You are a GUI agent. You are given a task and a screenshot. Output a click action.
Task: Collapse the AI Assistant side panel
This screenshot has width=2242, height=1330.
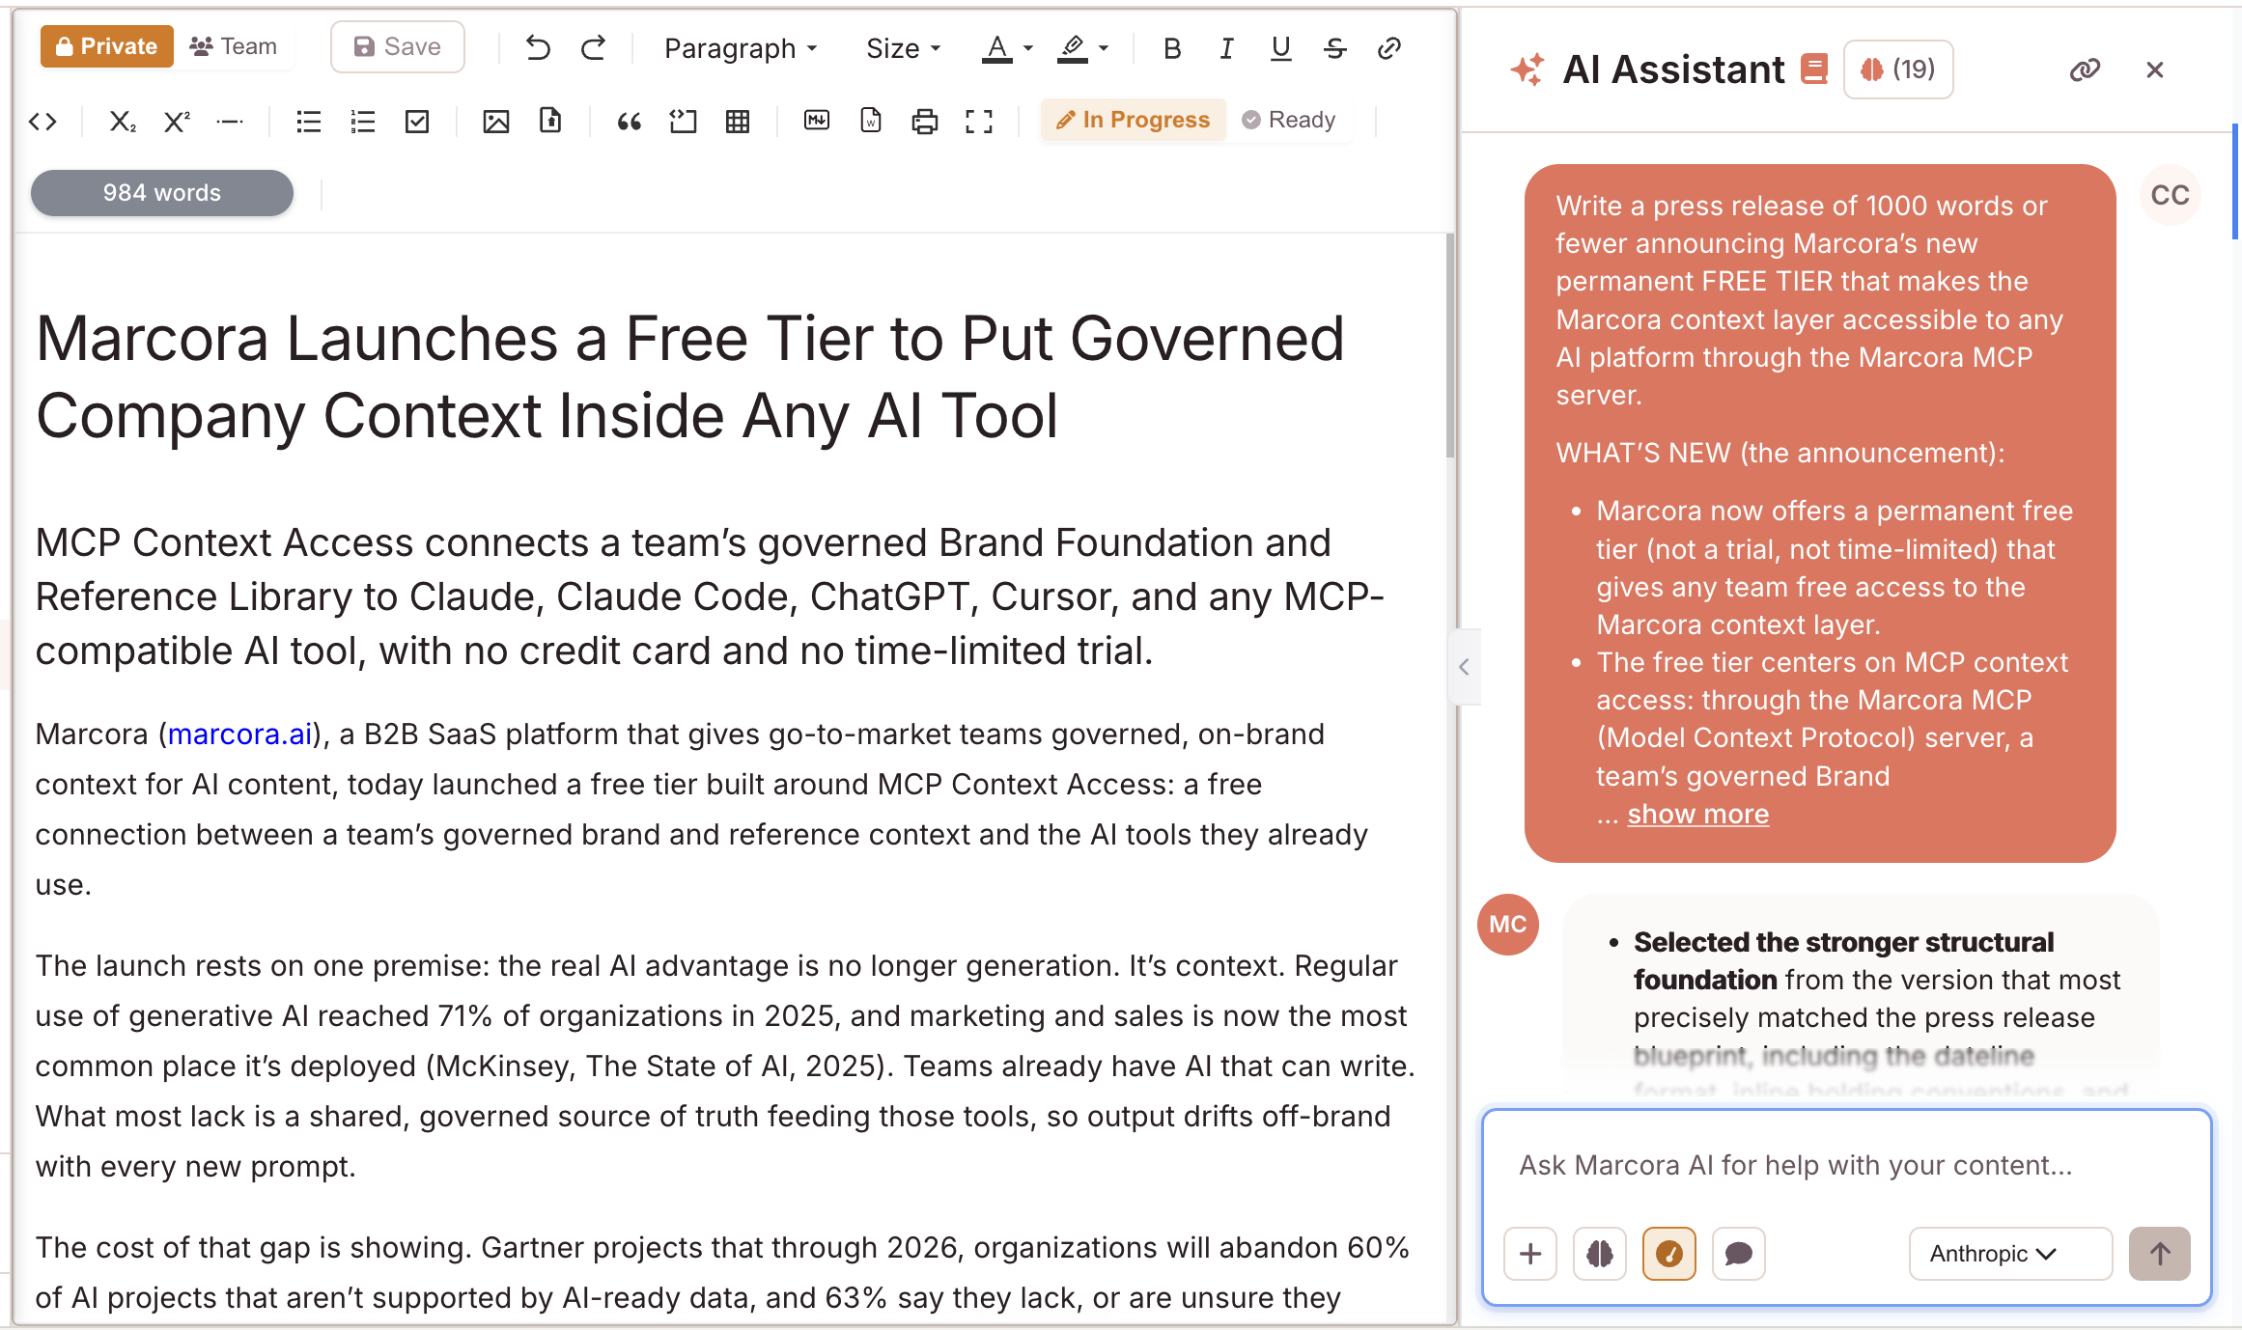coord(1464,667)
